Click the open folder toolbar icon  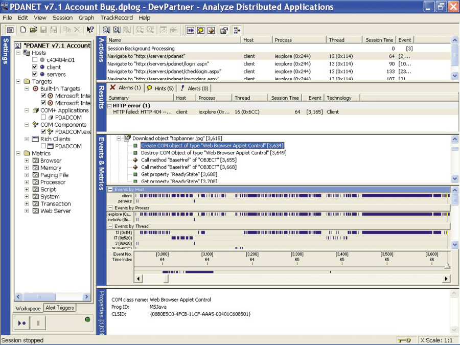pyautogui.click(x=33, y=30)
